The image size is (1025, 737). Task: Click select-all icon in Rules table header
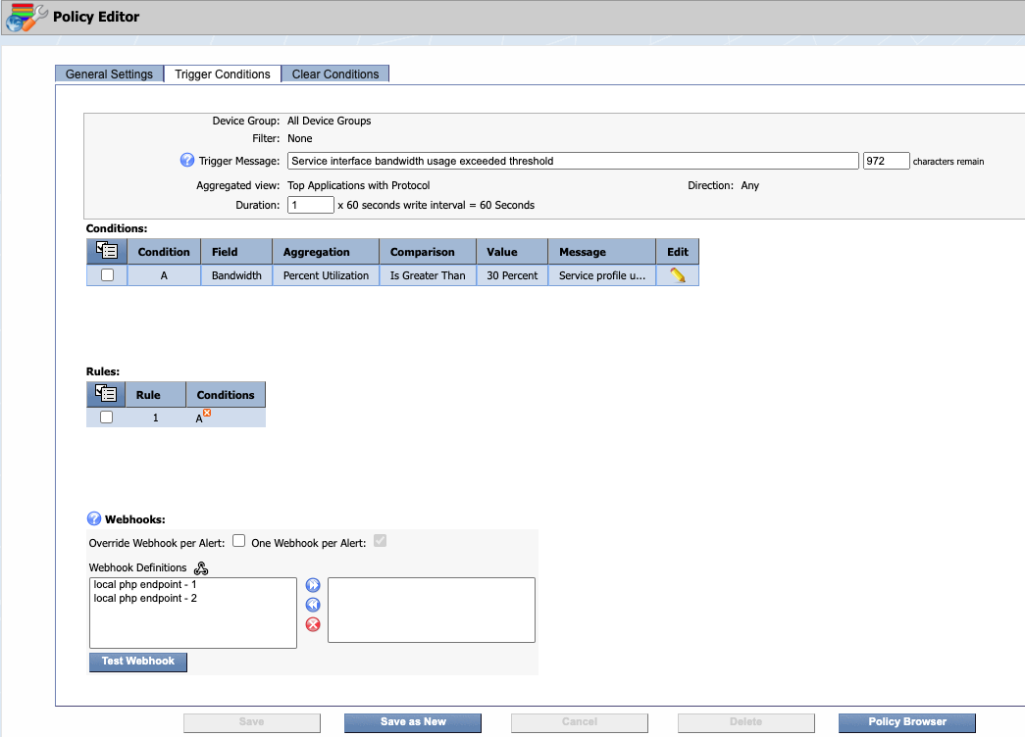106,393
